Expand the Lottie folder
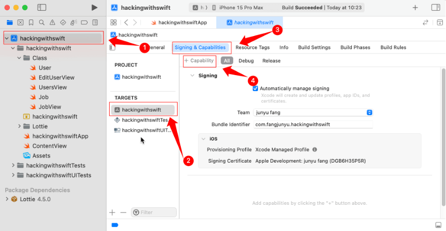The image size is (446, 231). [20, 127]
